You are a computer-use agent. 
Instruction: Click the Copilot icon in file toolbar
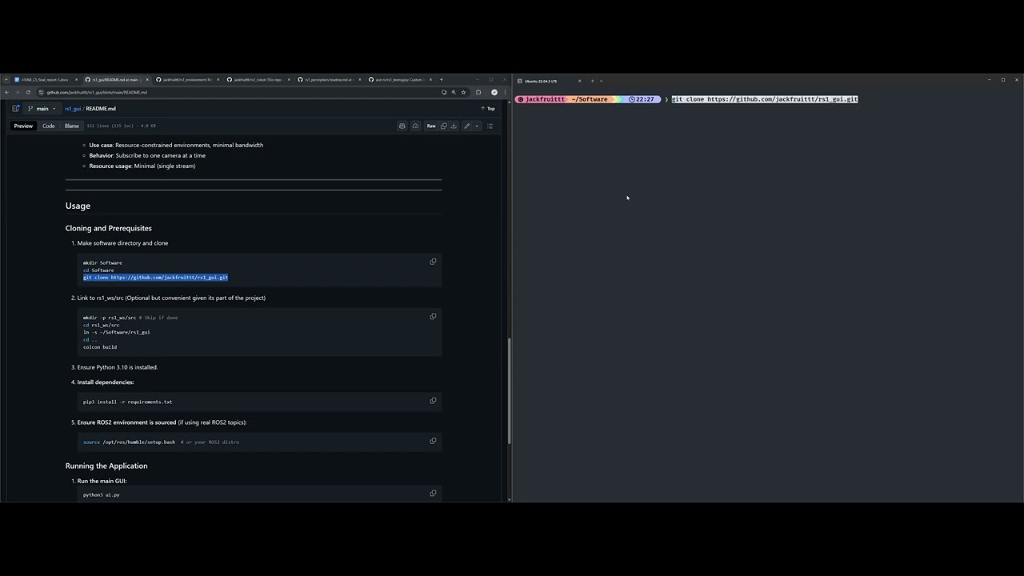(402, 126)
